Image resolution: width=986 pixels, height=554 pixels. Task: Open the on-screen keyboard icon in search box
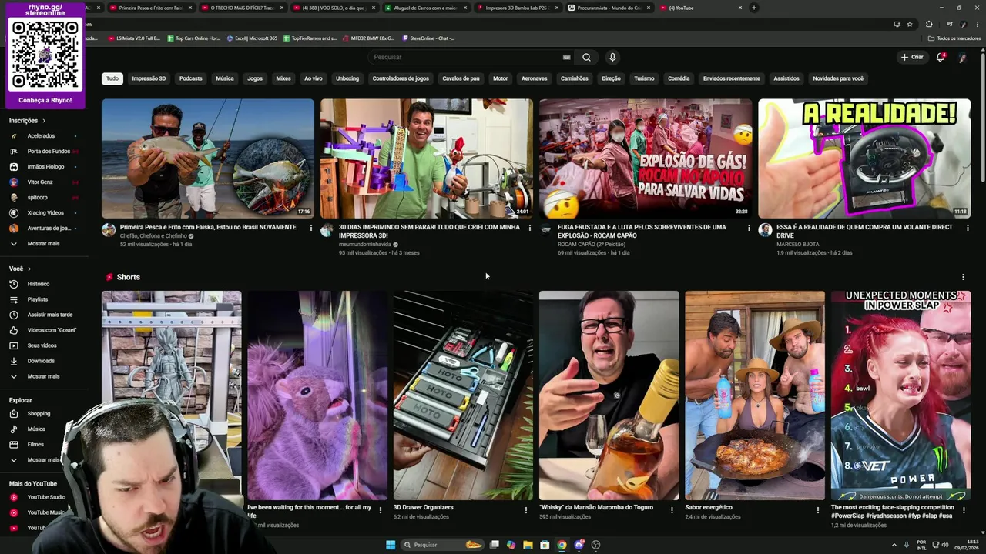(566, 57)
